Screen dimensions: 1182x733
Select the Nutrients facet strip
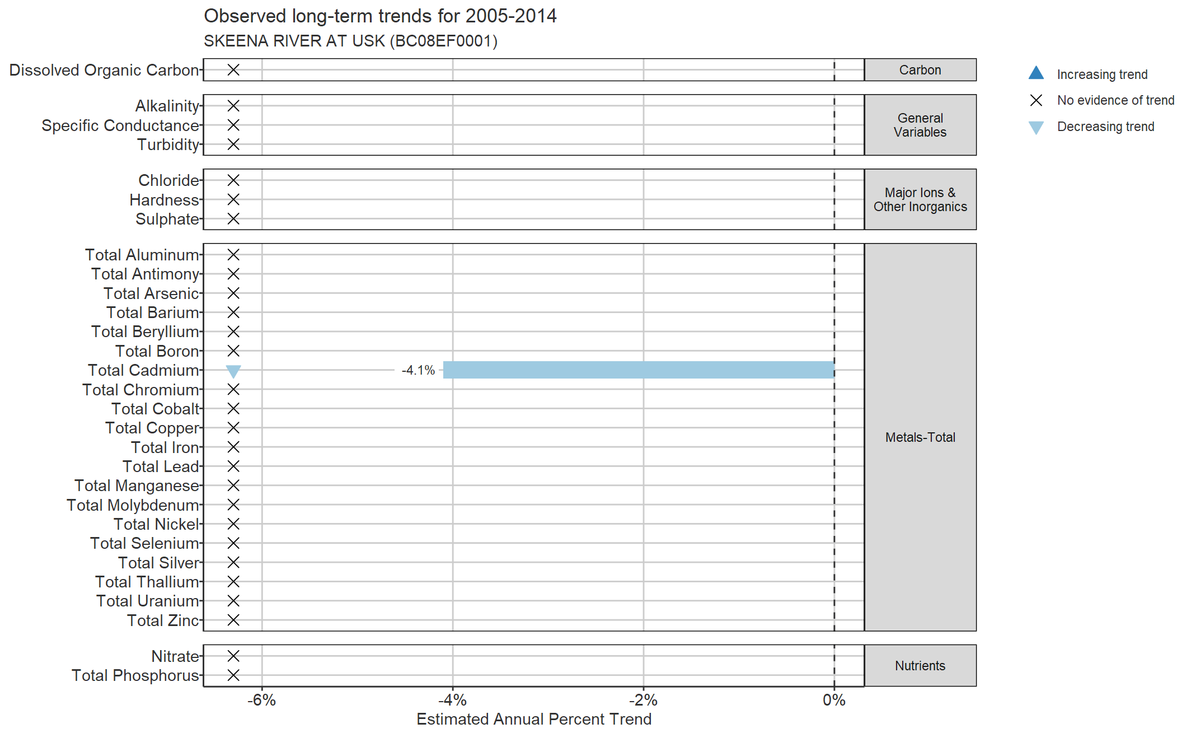[x=920, y=666]
